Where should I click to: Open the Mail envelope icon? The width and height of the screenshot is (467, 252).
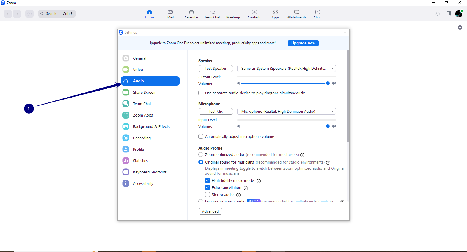click(170, 12)
